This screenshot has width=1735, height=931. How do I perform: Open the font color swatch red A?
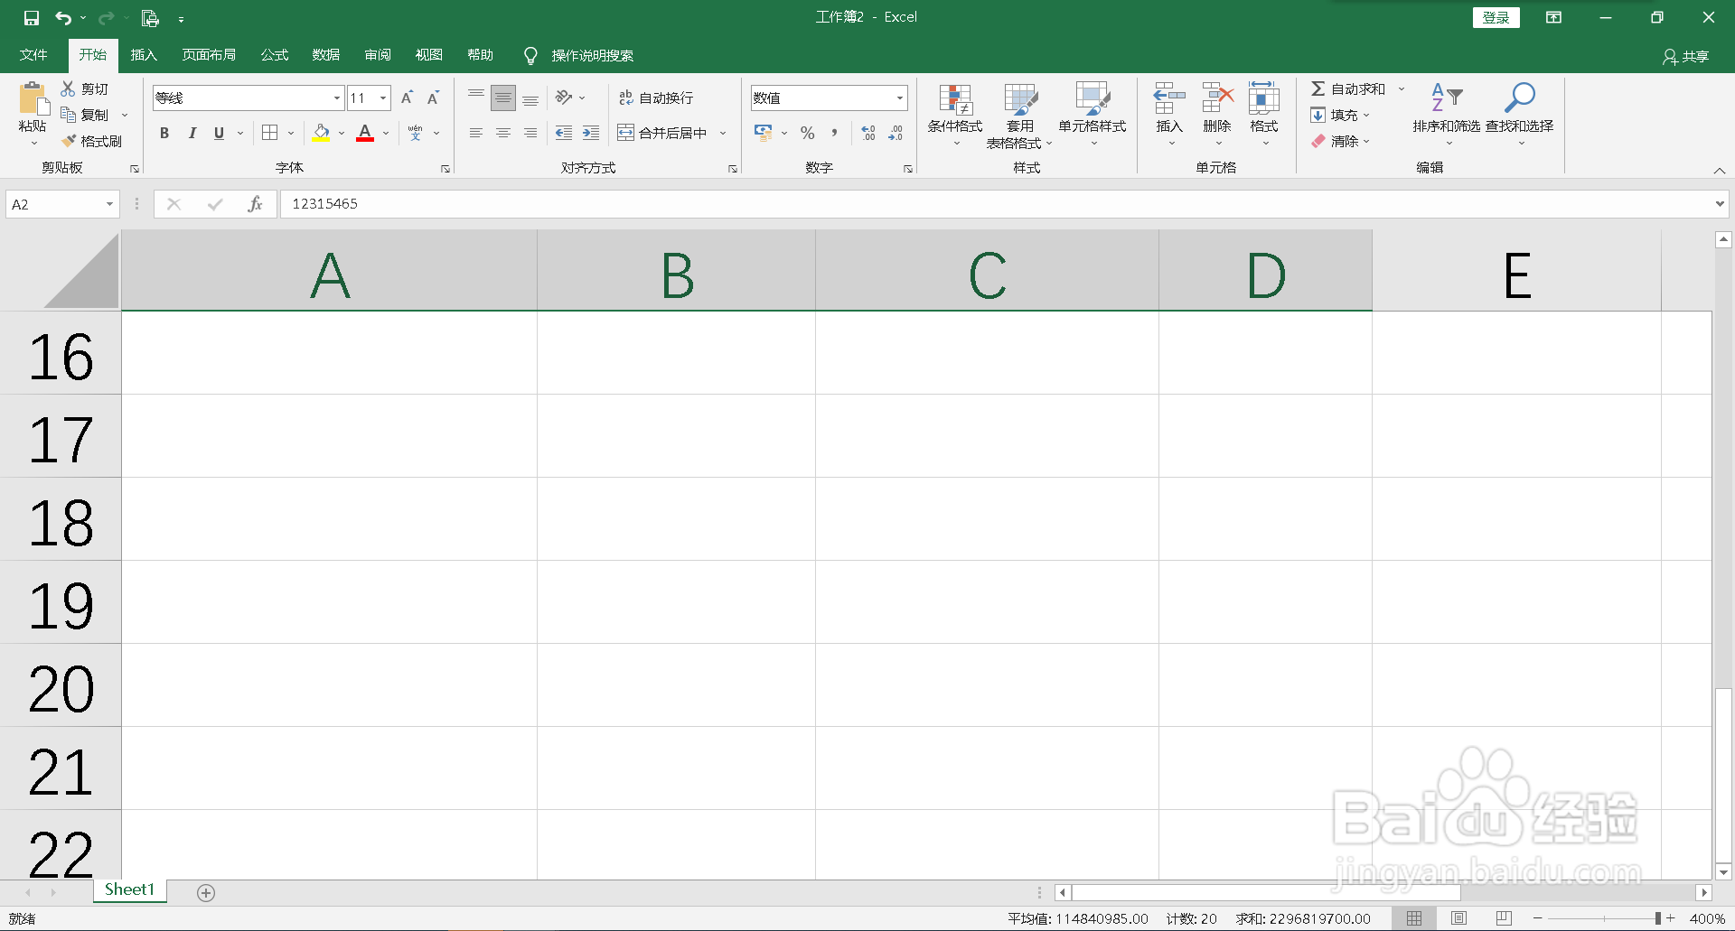pos(365,133)
